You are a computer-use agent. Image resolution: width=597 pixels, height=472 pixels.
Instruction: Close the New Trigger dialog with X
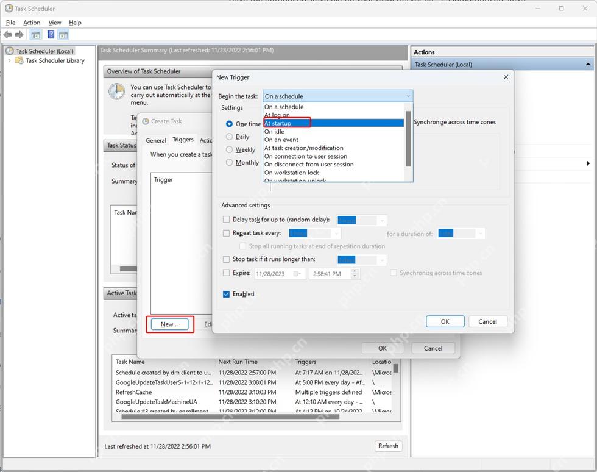(x=506, y=77)
